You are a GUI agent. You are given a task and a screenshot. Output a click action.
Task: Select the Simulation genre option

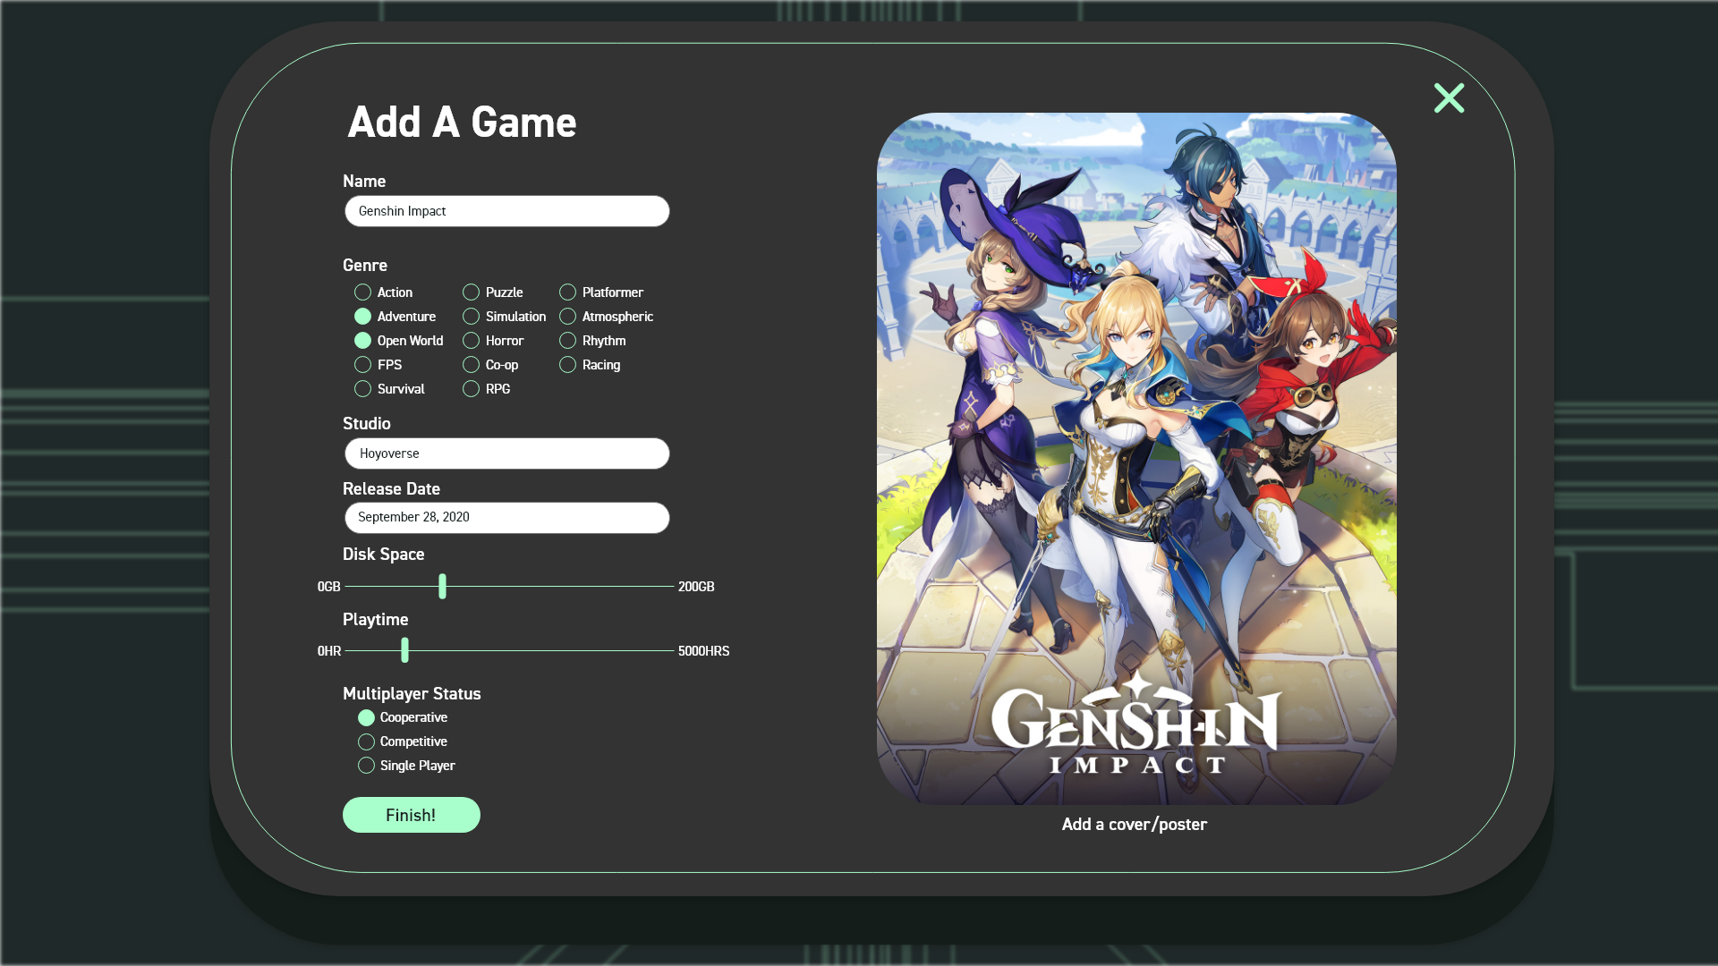click(x=471, y=317)
